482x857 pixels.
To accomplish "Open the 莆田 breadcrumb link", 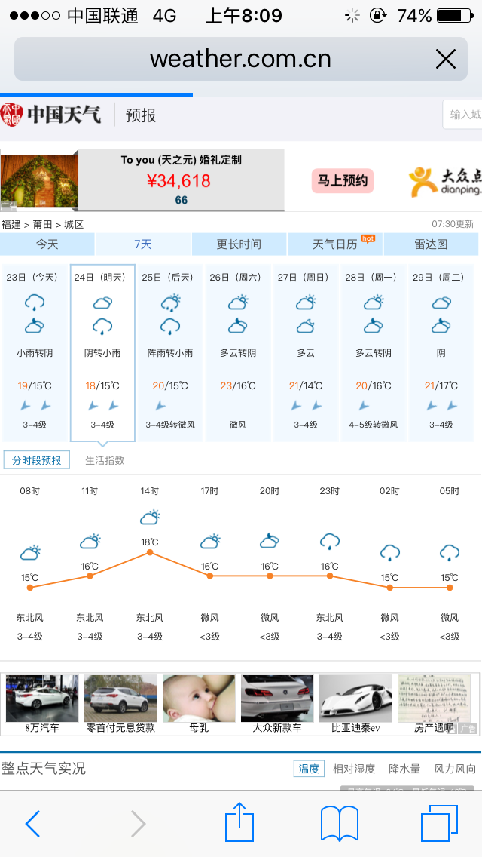I will click(x=44, y=224).
